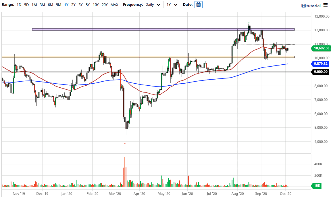Select the 9M range
This screenshot has width=331, height=198.
click(58, 5)
